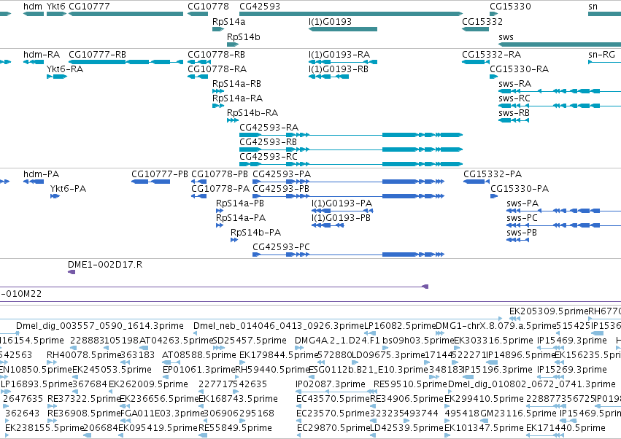The image size is (621, 439).
Task: Open transcript sws-RC
Action: click(514, 98)
